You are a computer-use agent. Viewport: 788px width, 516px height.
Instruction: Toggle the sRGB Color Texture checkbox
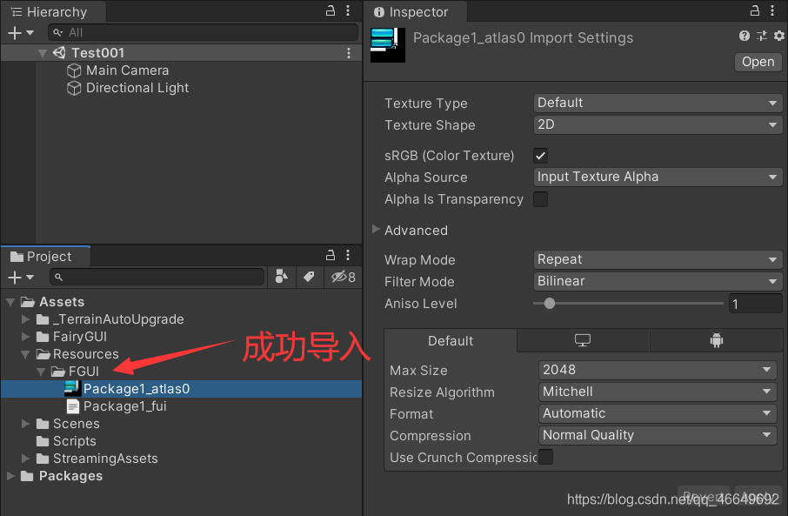pyautogui.click(x=540, y=156)
